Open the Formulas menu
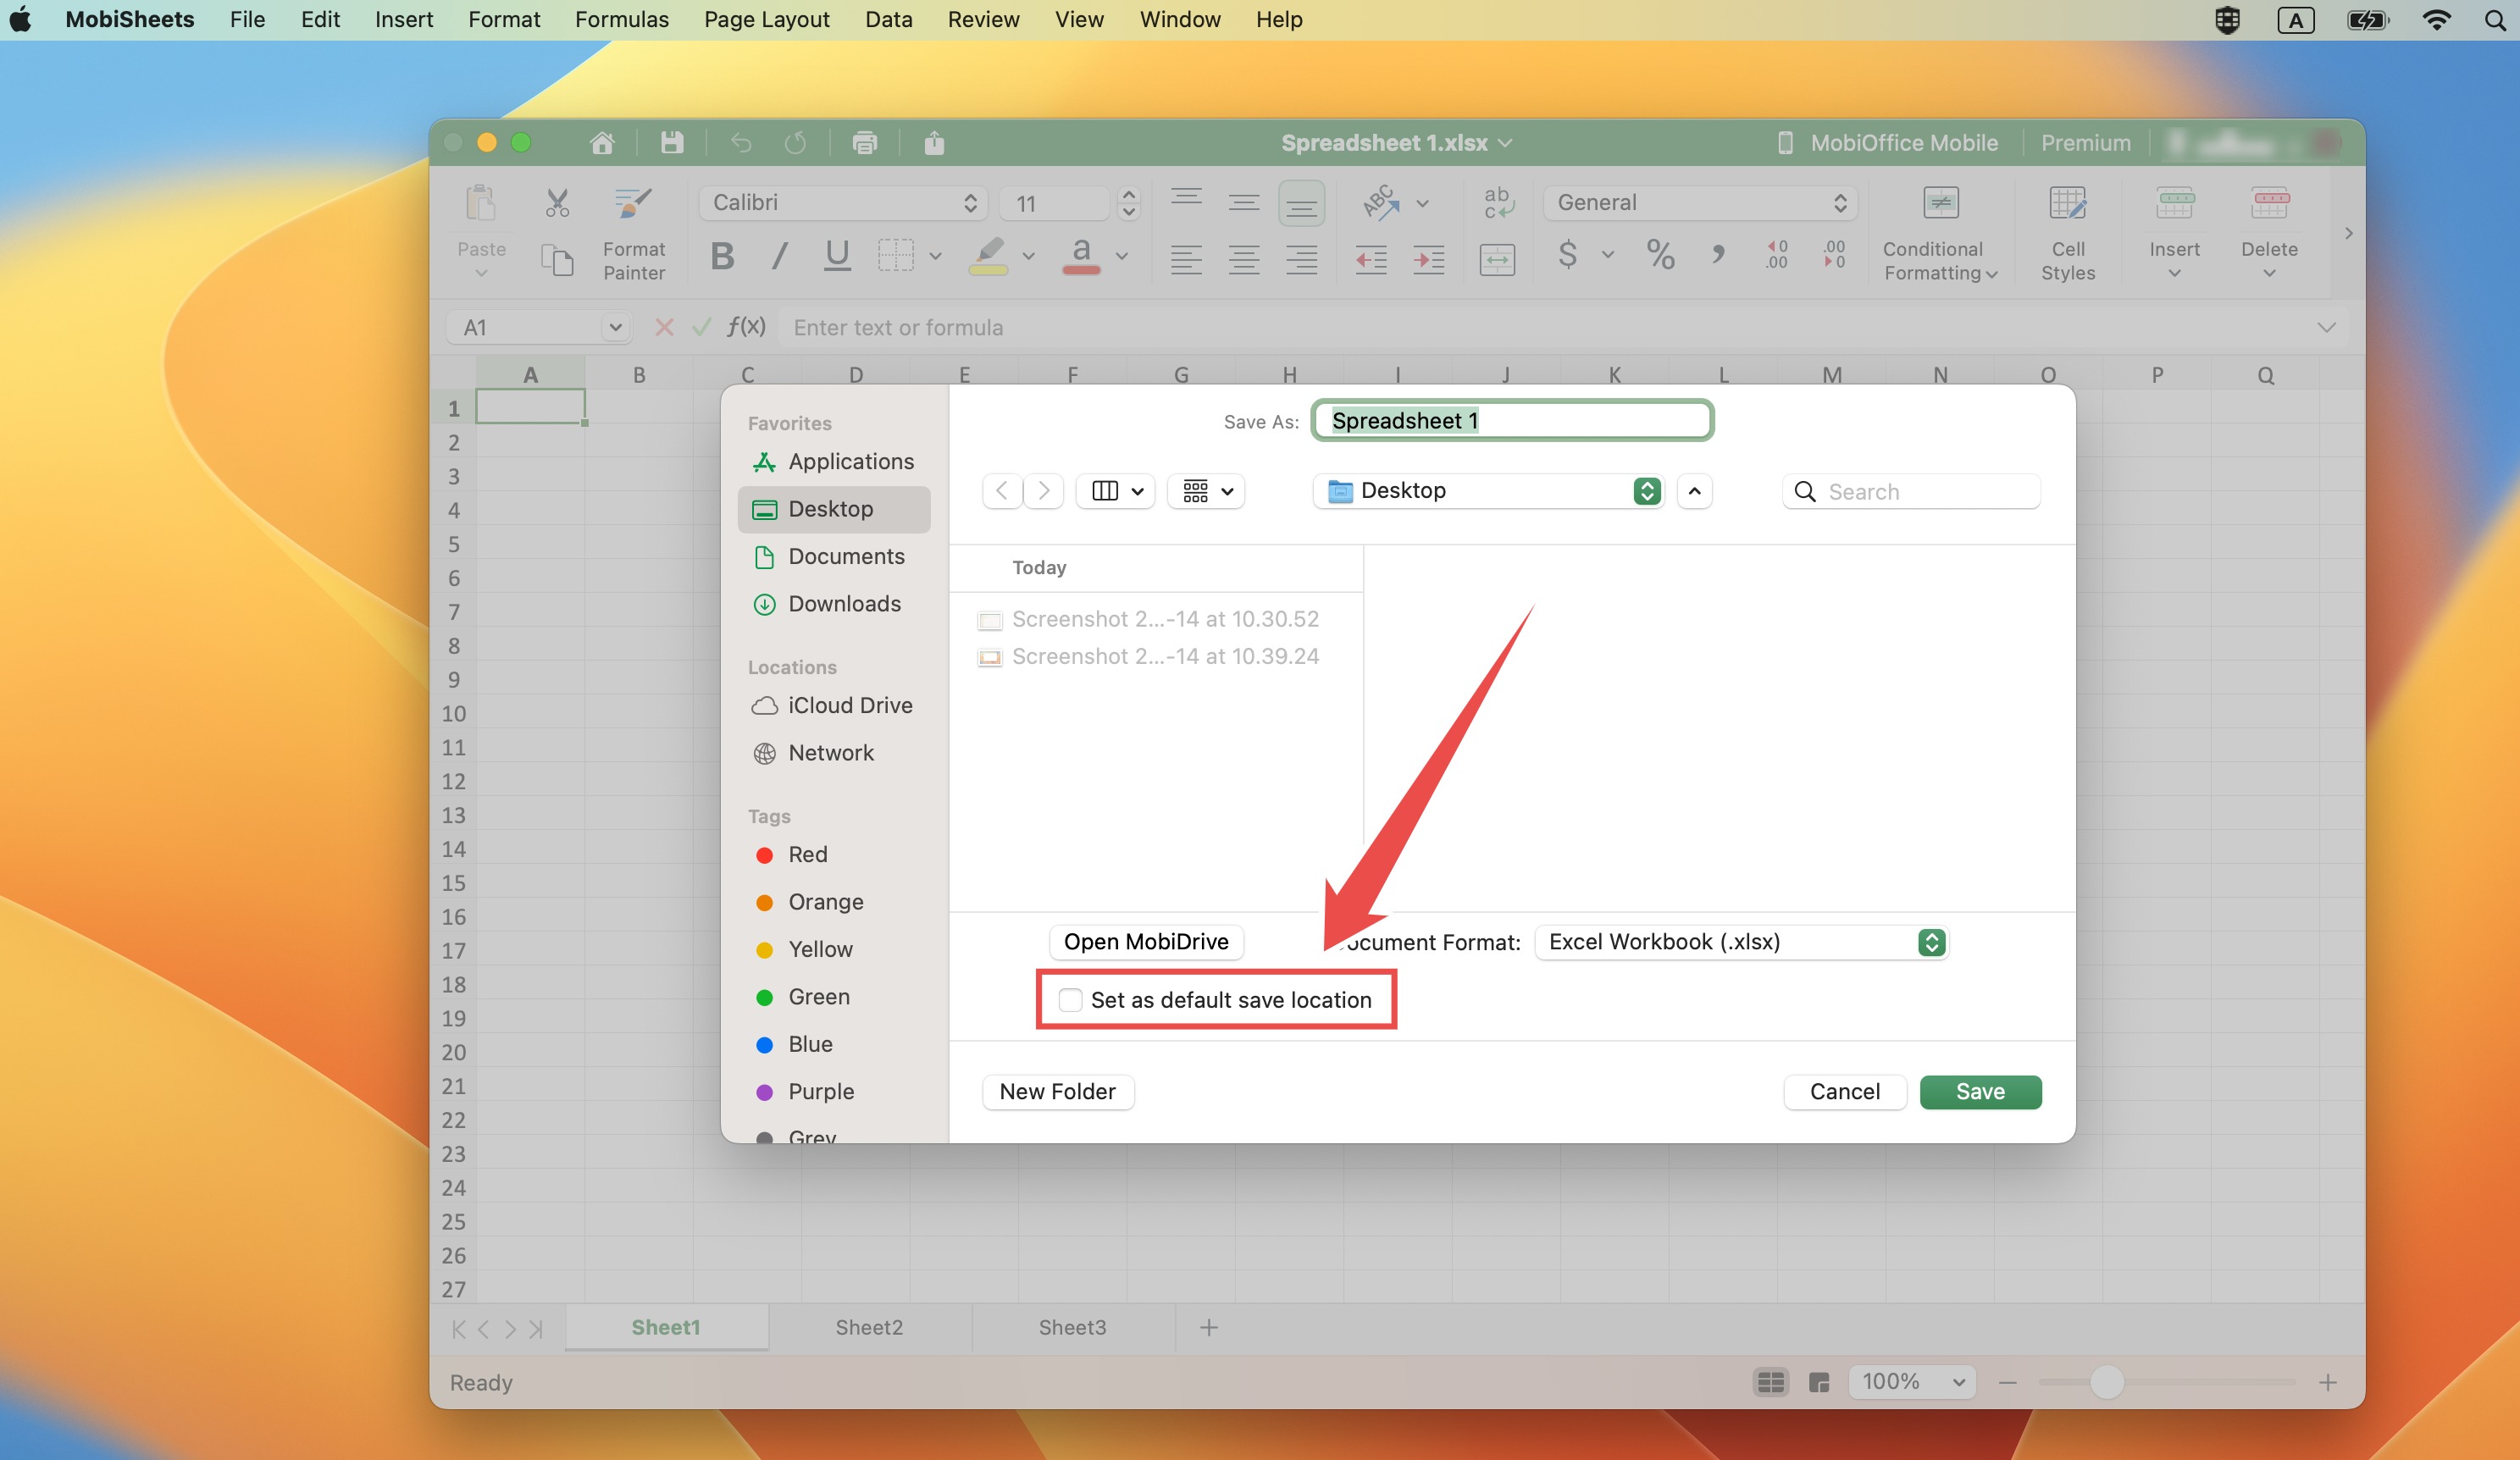Screen dimensions: 2520x1460 (x=621, y=20)
